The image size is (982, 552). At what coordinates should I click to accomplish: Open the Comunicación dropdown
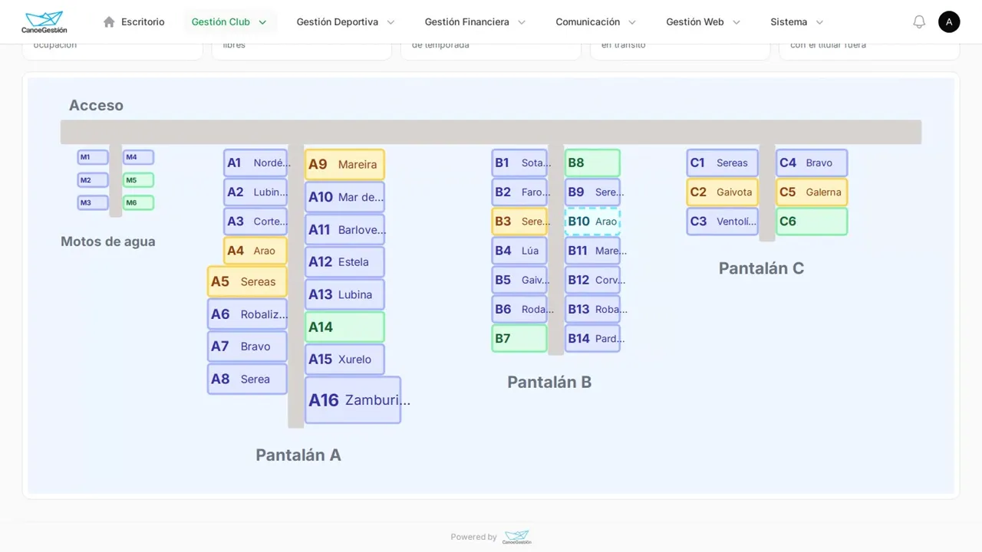coord(596,22)
